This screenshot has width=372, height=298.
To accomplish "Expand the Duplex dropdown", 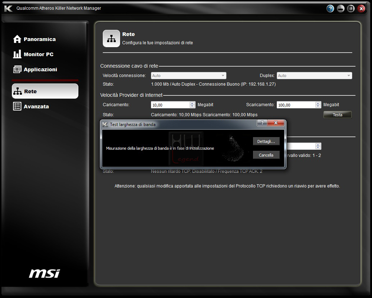I will 314,76.
